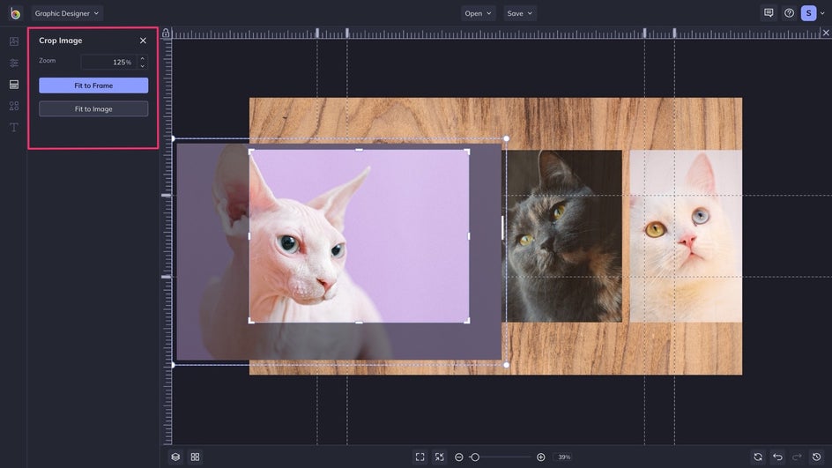Select the white cat photo

pyautogui.click(x=686, y=236)
